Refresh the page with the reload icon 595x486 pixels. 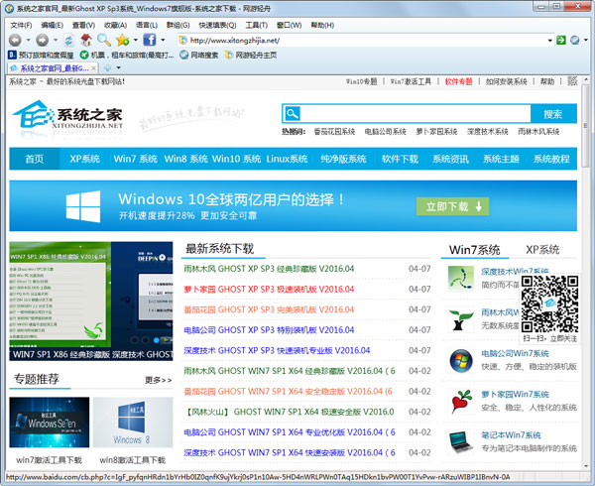(x=66, y=40)
